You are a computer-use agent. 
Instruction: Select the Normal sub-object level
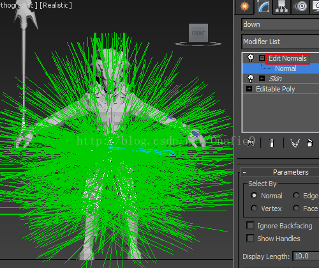[x=286, y=68]
